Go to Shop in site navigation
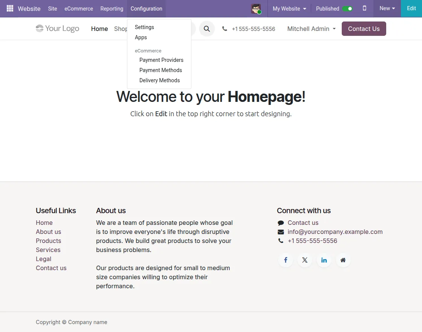Viewport: 422px width, 332px height. point(120,29)
